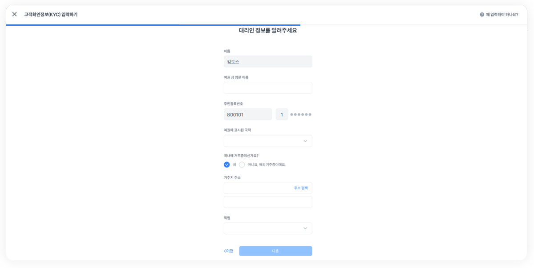Select '아니요, 해외 거주중이에요' radio option
The width and height of the screenshot is (534, 268).
tap(242, 164)
